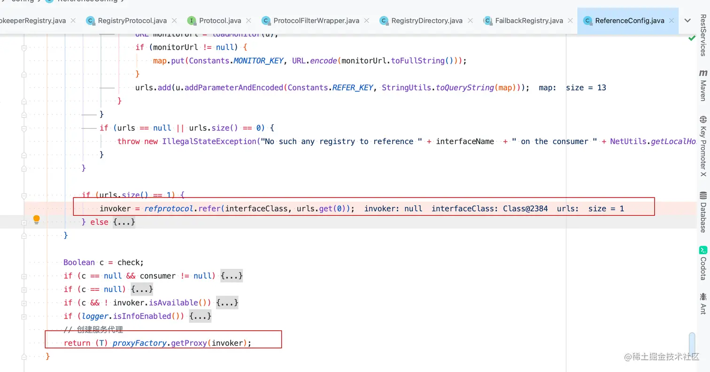Close the okeeperRegistry.java tab
Screen dimensions: 710x372
[x=73, y=21]
